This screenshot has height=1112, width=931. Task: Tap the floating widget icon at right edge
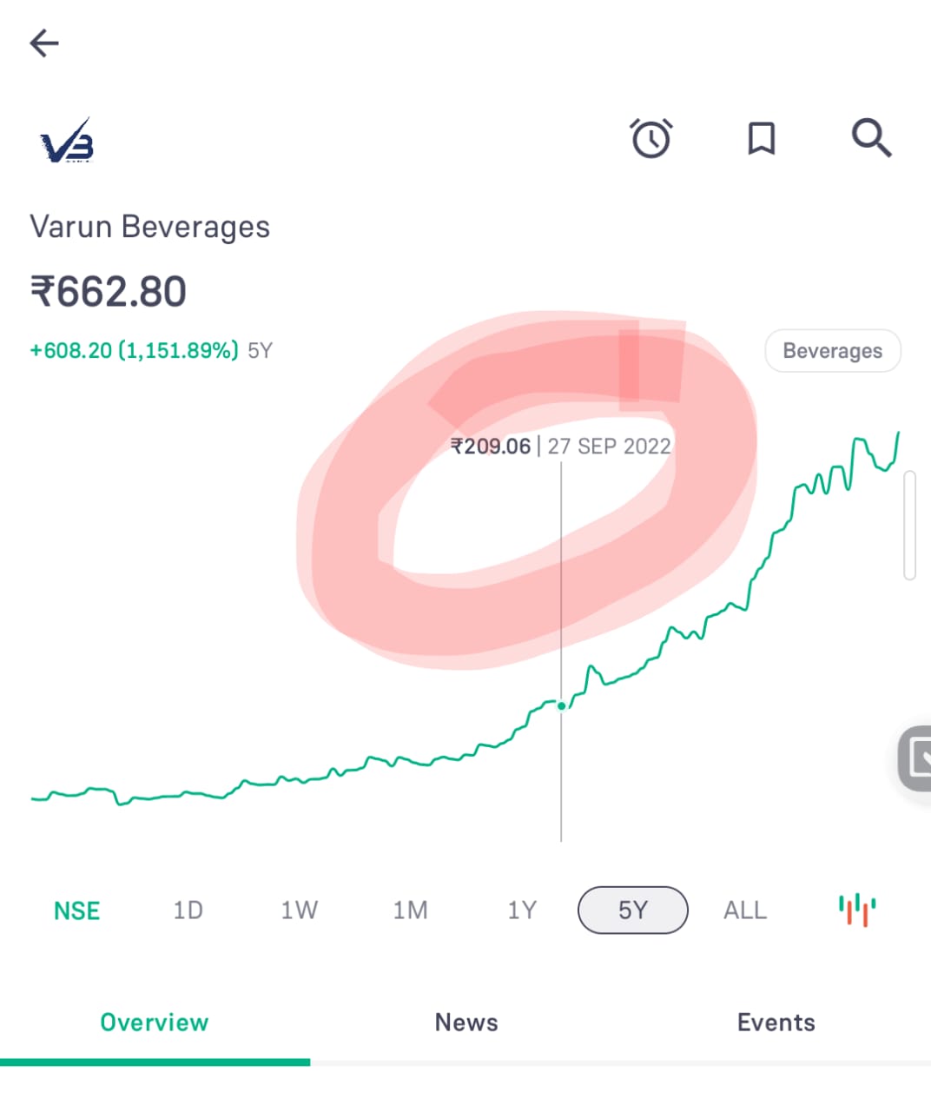tap(914, 758)
